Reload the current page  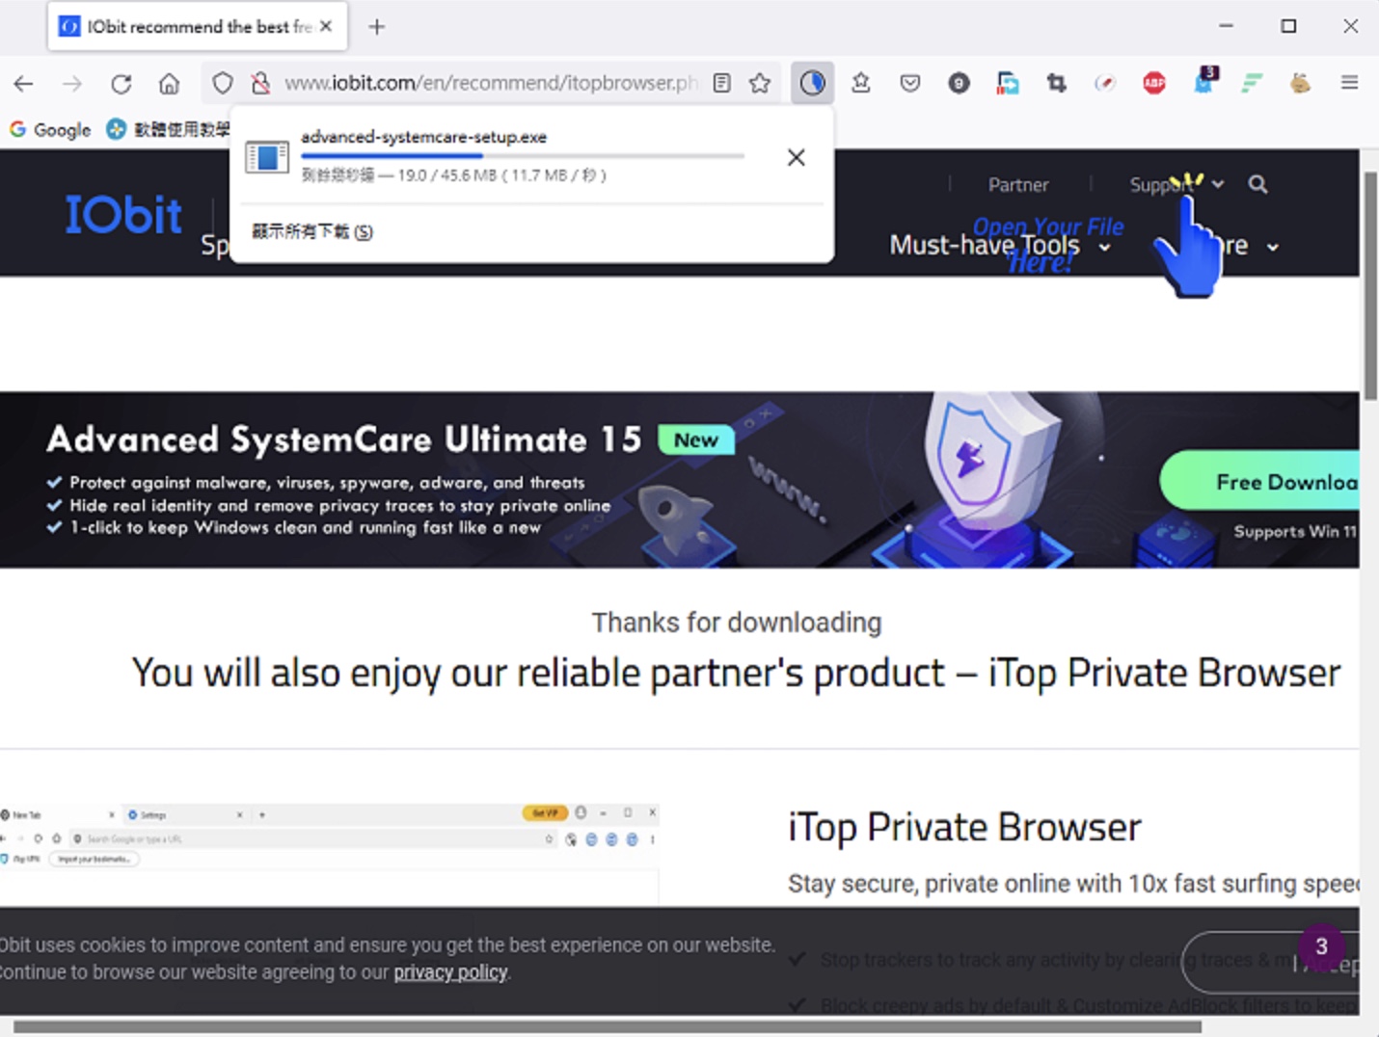point(121,84)
